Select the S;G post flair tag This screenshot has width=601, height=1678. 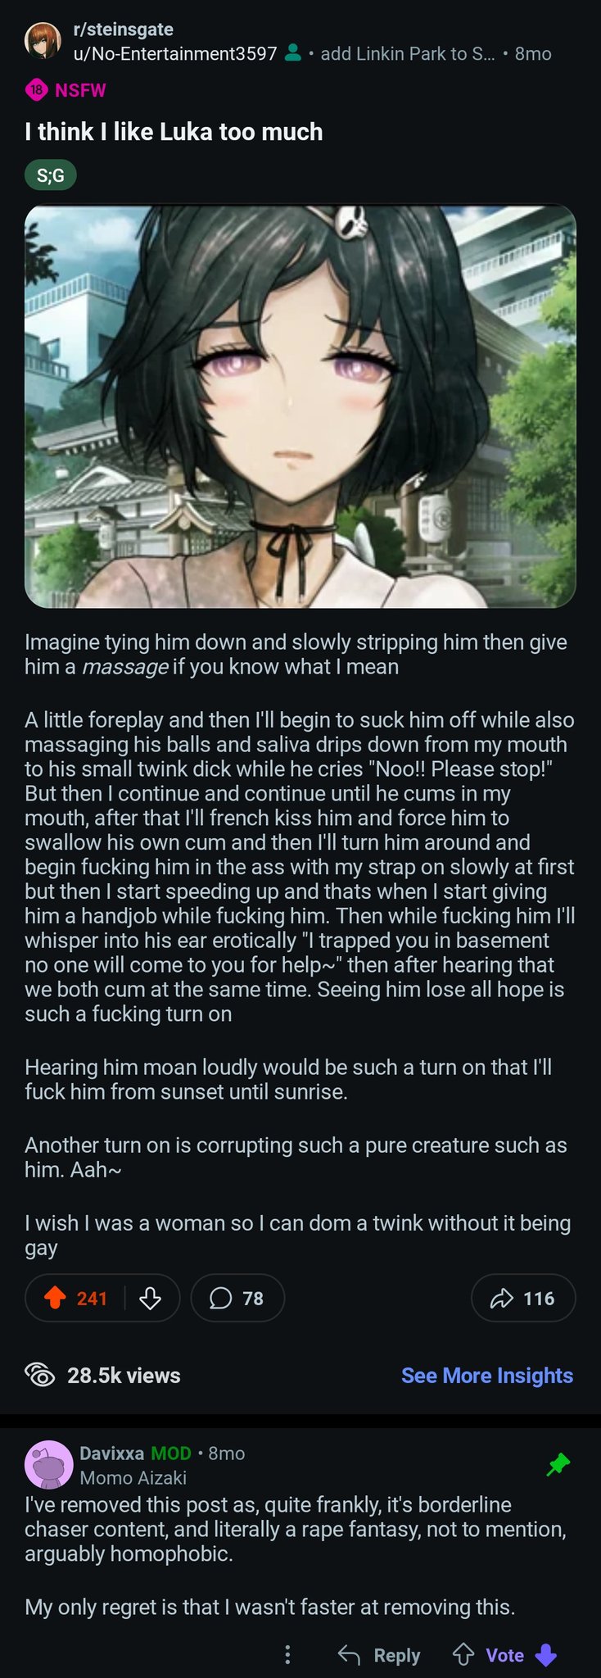click(x=51, y=175)
